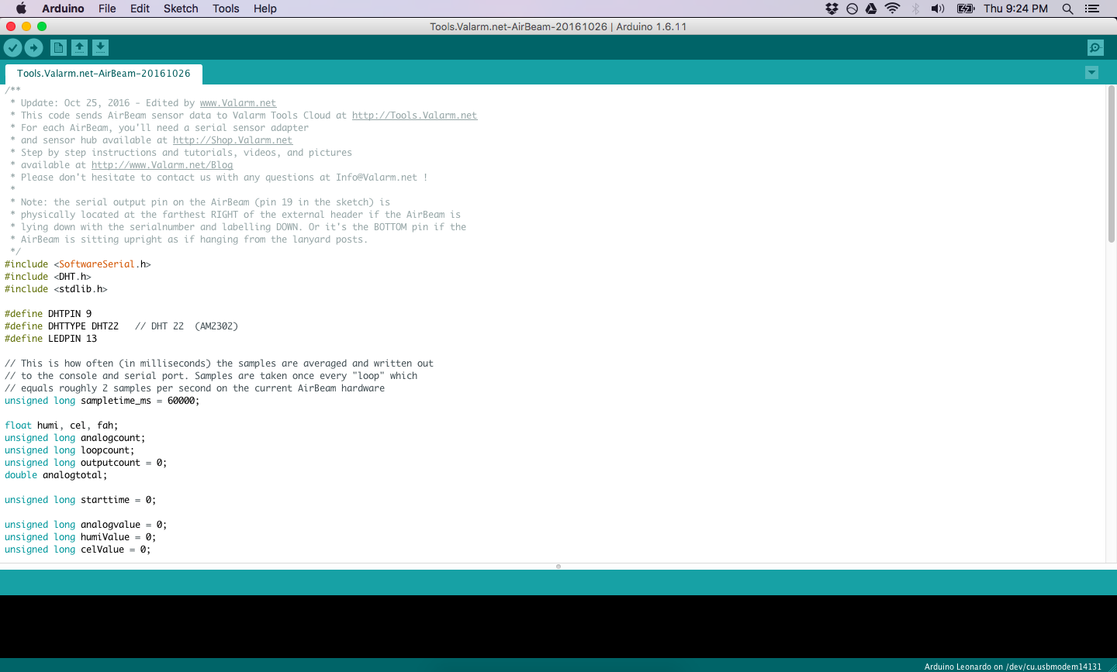
Task: Click the black console output area
Action: [x=558, y=627]
